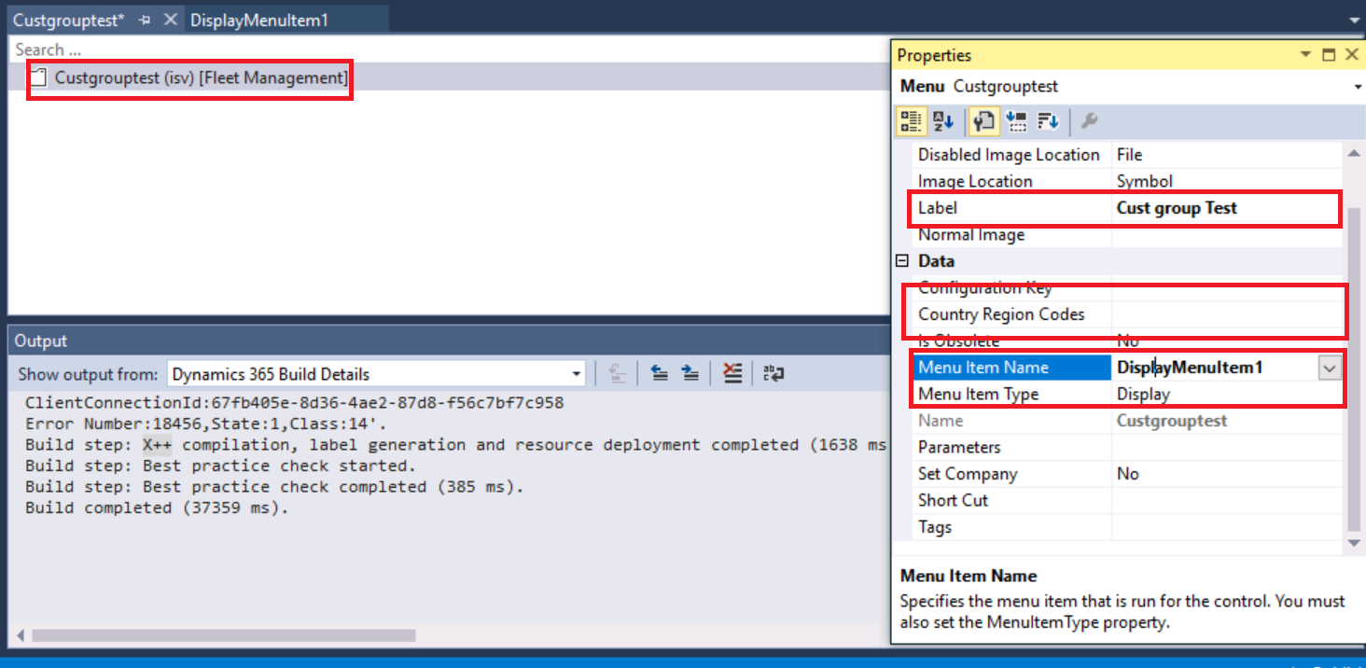Image resolution: width=1366 pixels, height=668 pixels.
Task: Sort properties alphabetically in Properties window
Action: [944, 120]
